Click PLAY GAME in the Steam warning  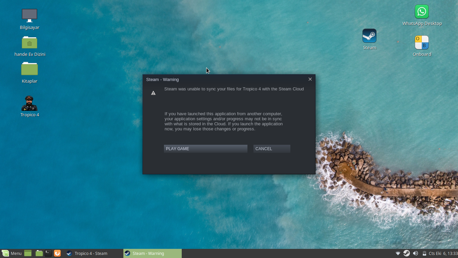pyautogui.click(x=205, y=149)
